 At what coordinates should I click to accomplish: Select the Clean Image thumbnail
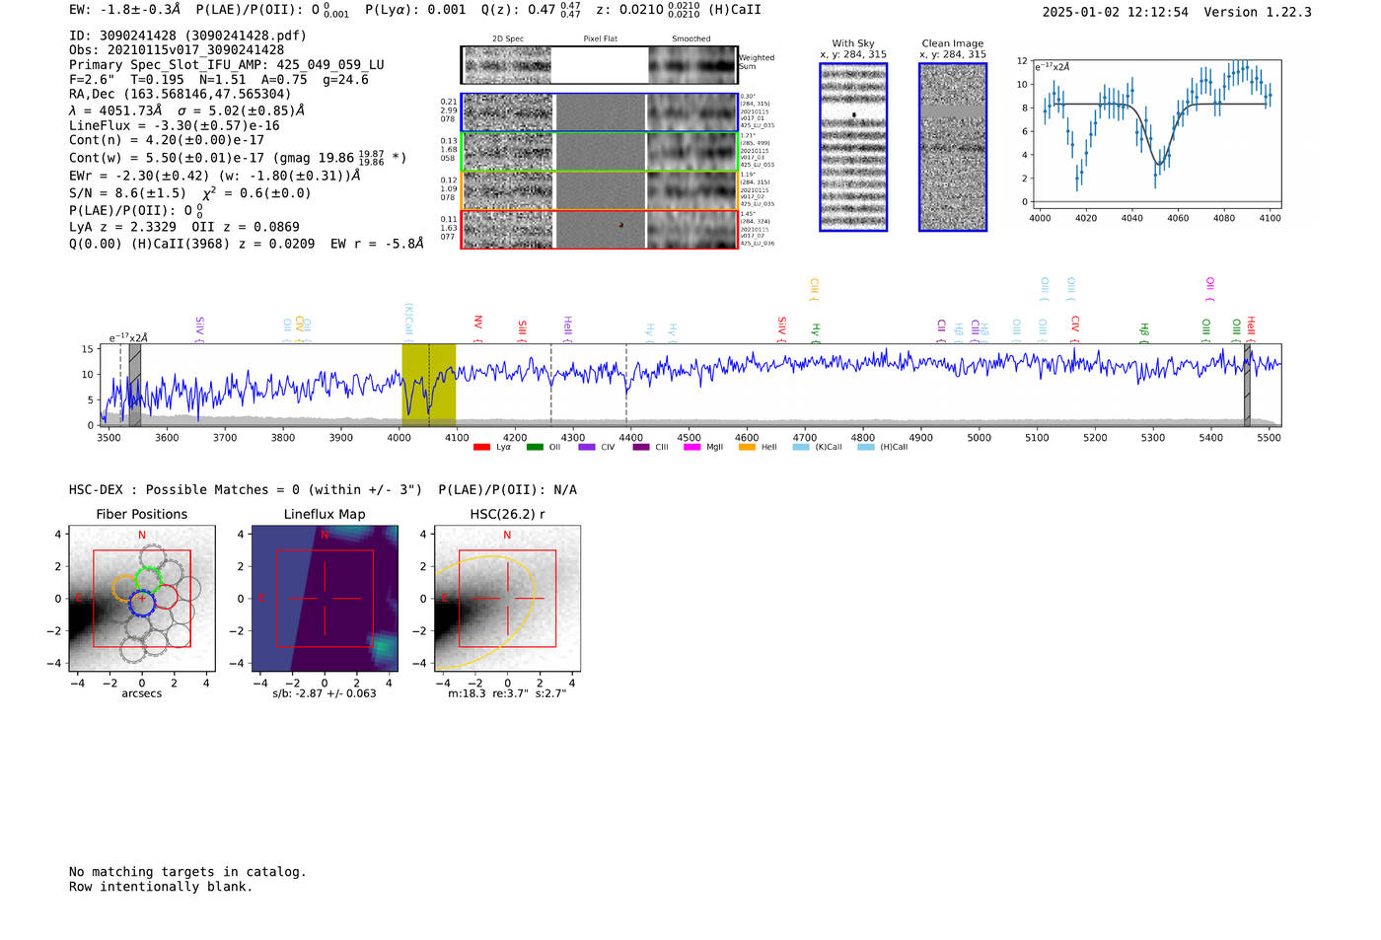[x=953, y=147]
